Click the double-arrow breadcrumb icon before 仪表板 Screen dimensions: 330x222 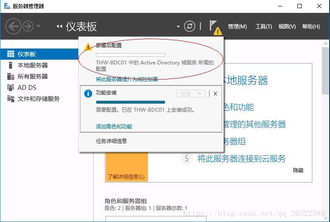click(x=59, y=26)
